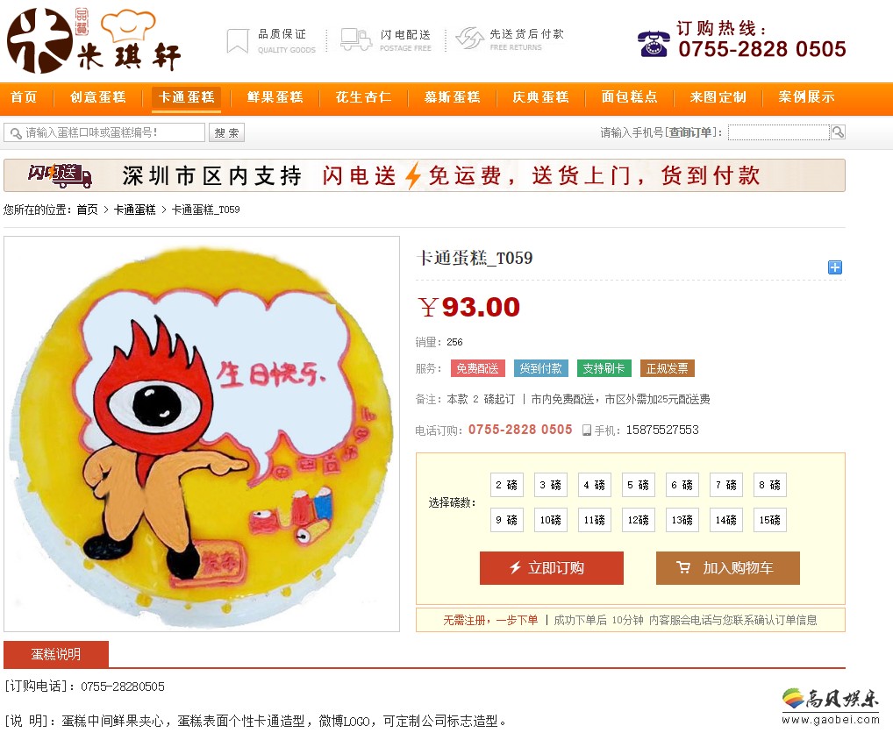Image resolution: width=893 pixels, height=740 pixels.
Task: Open the 卡通蛋糕 navigation tab
Action: point(186,97)
